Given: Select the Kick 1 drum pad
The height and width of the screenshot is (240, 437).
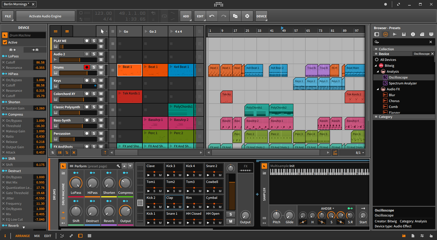Looking at the screenshot, I should [x=154, y=217].
